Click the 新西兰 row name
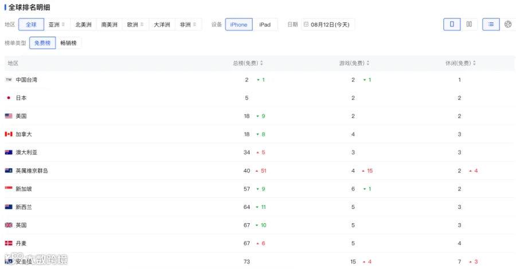Image resolution: width=516 pixels, height=269 pixels. point(24,207)
